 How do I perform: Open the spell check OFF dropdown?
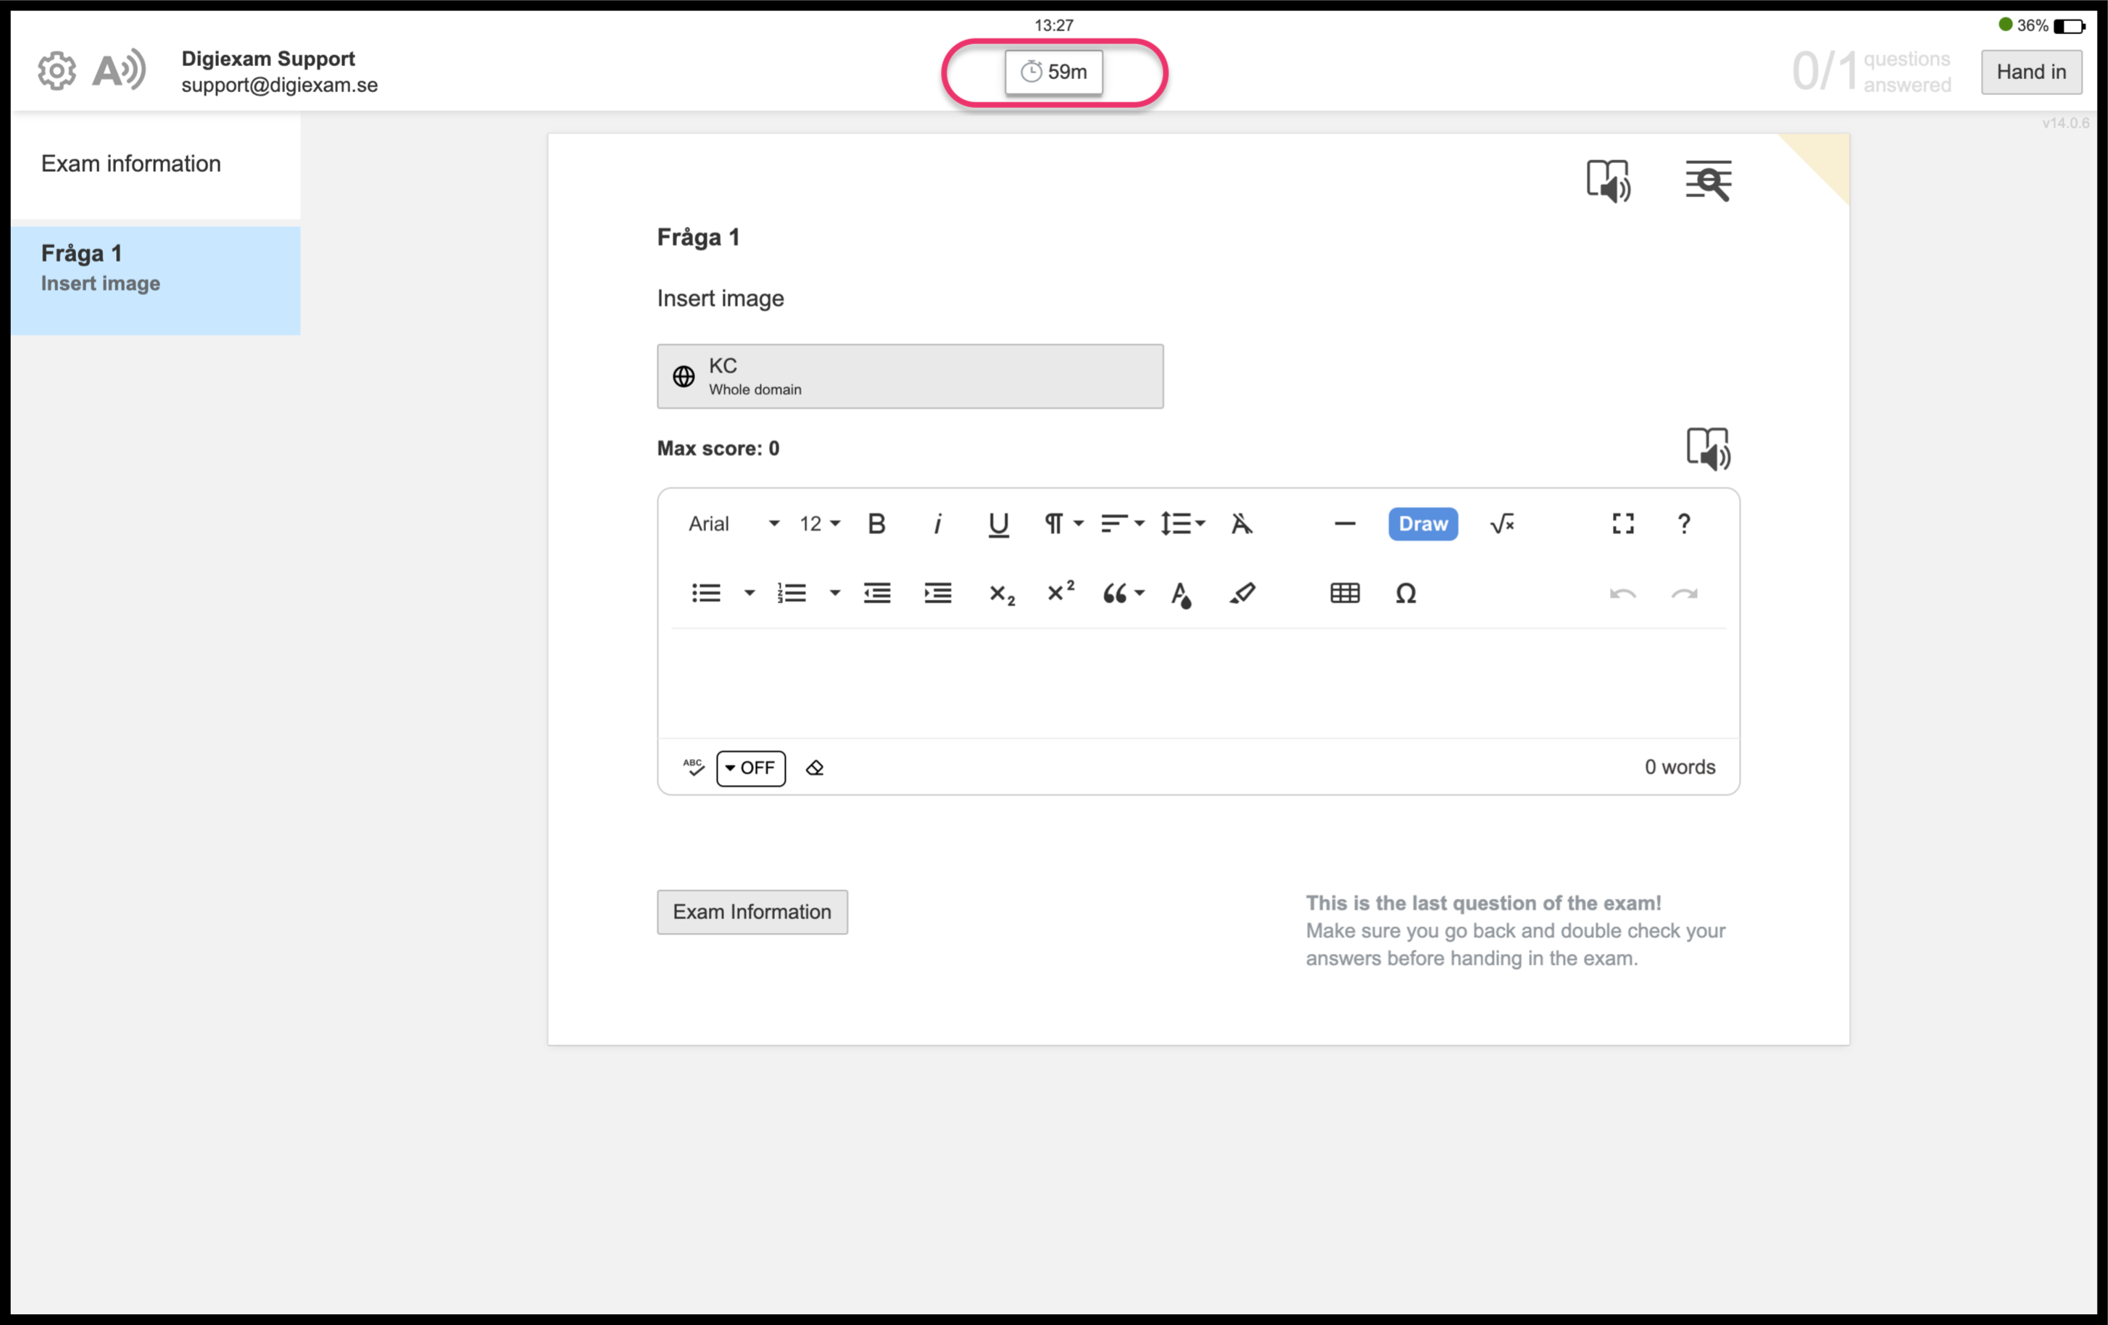pos(750,768)
